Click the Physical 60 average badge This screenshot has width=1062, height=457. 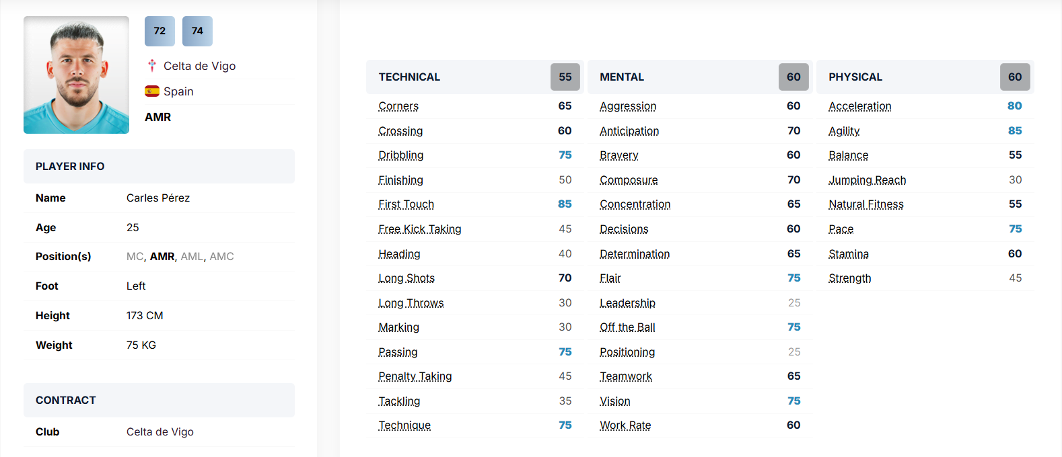1014,77
